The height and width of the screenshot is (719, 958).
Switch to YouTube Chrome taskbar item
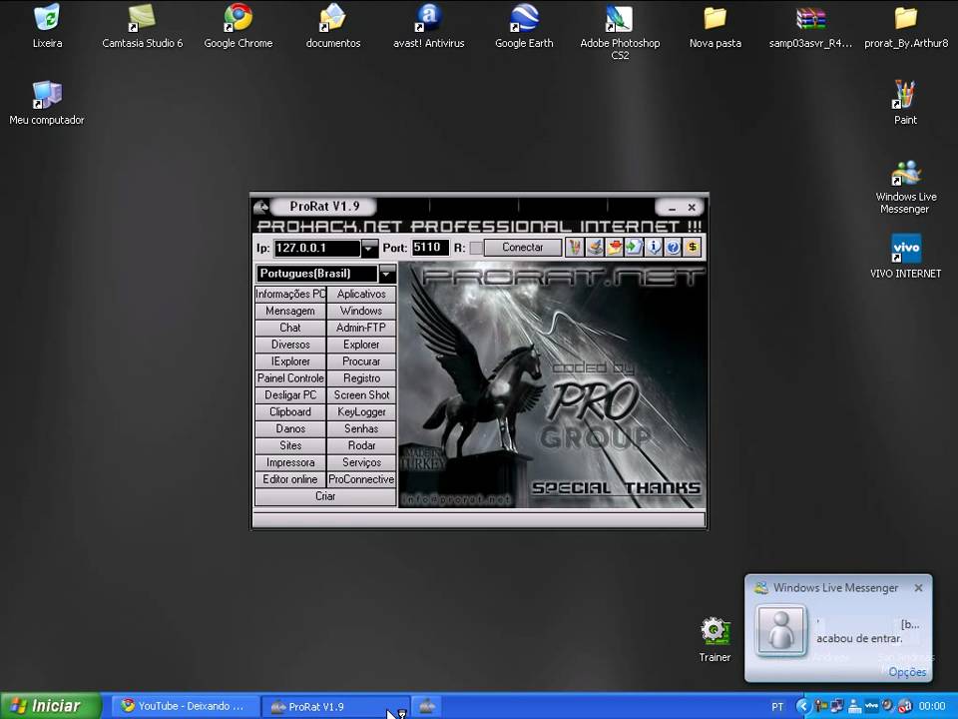click(x=186, y=706)
